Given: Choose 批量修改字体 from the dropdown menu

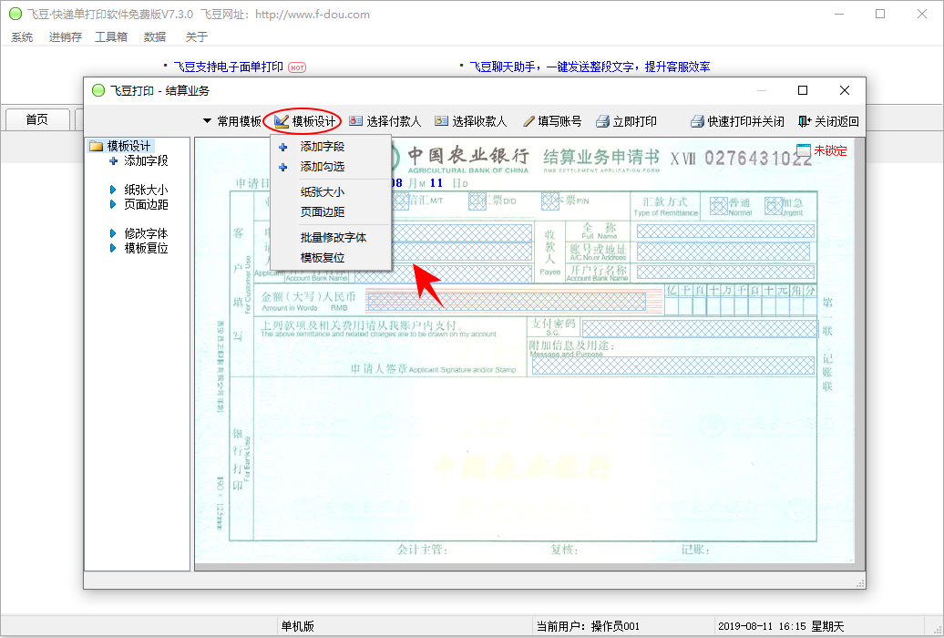Looking at the screenshot, I should coord(333,237).
